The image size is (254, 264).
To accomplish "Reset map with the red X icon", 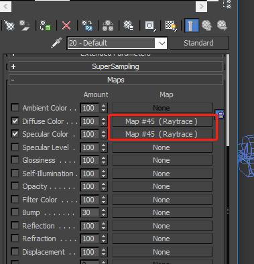I will pyautogui.click(x=66, y=25).
